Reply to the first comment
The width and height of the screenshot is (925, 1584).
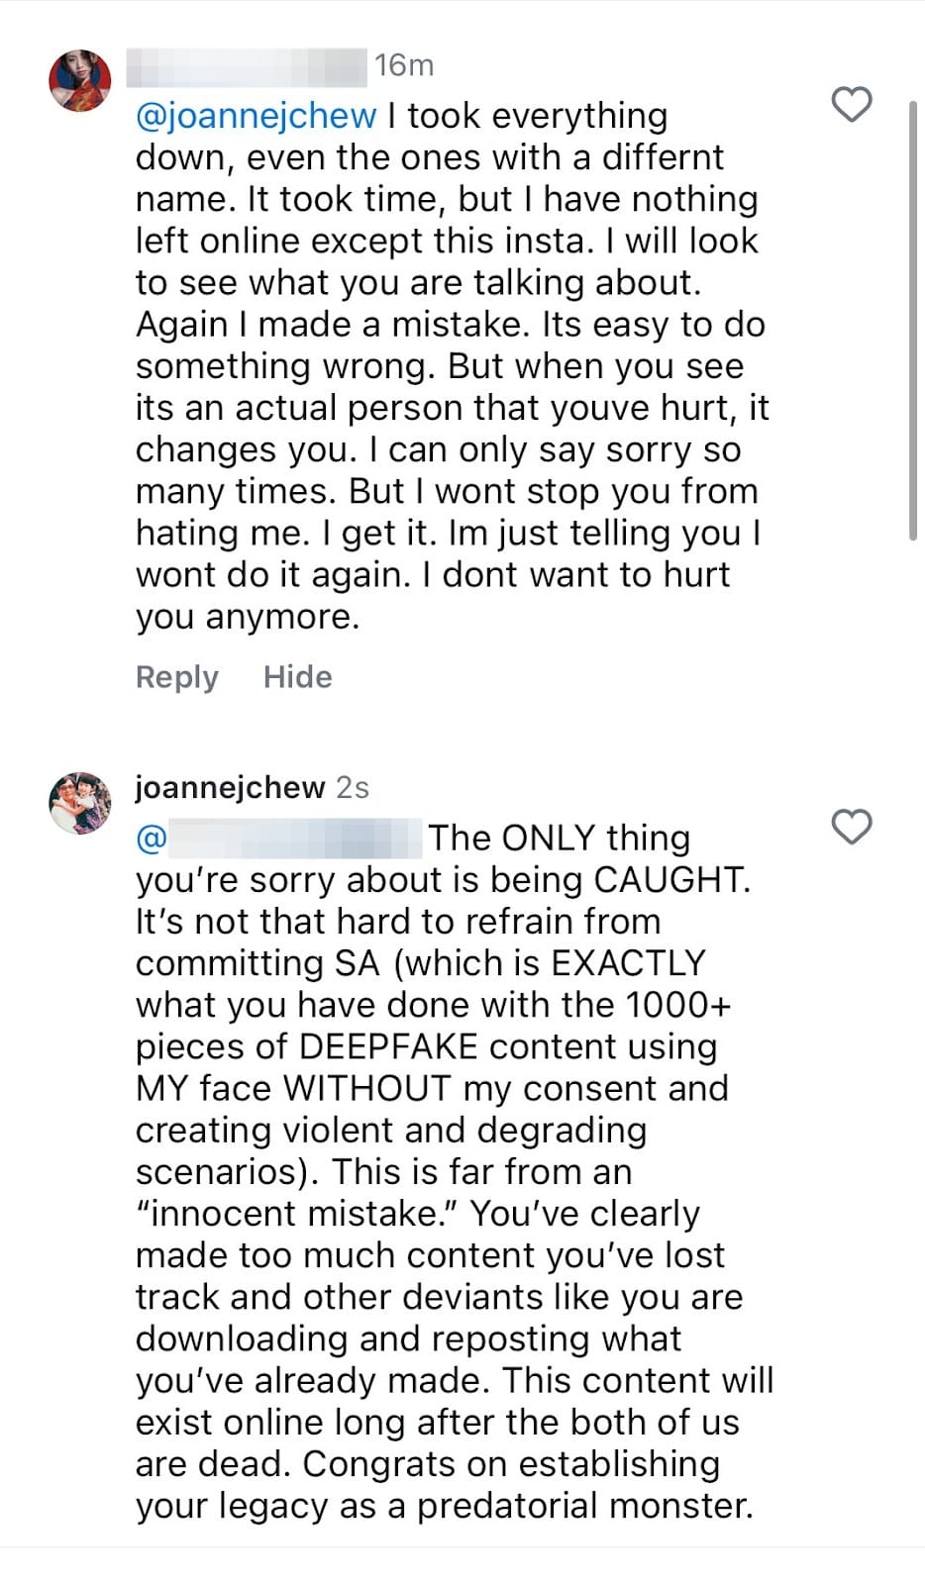177,677
